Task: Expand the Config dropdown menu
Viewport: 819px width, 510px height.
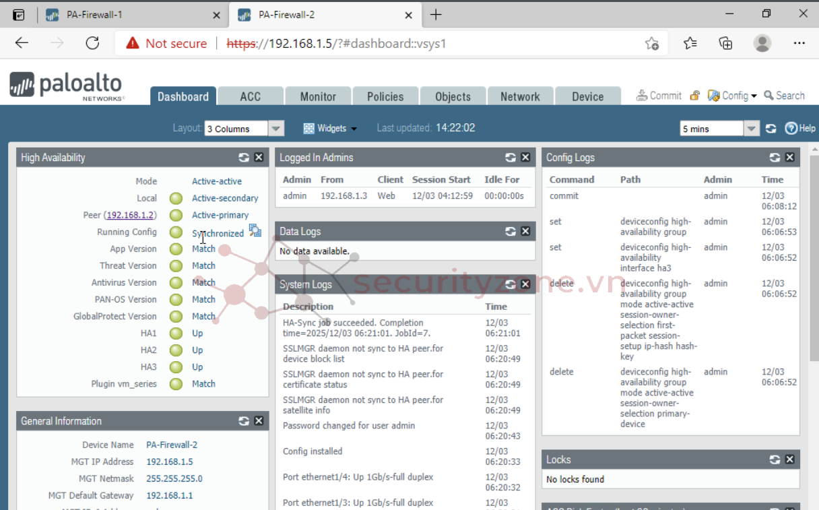Action: click(733, 96)
